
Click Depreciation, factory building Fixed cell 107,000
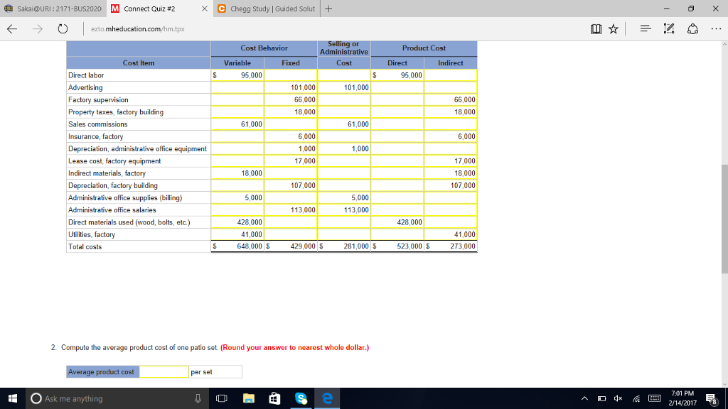[x=291, y=185]
